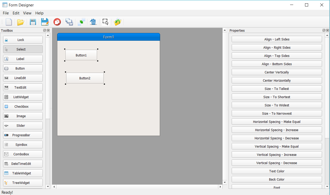Save the current form

(33, 22)
